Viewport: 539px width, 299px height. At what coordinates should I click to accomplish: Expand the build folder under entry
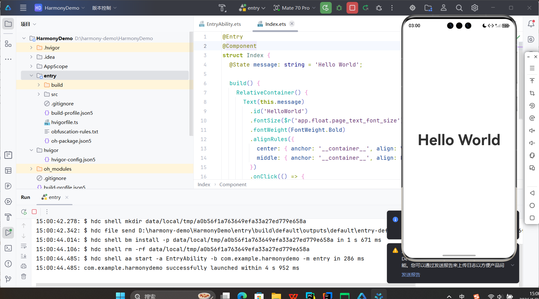point(39,85)
